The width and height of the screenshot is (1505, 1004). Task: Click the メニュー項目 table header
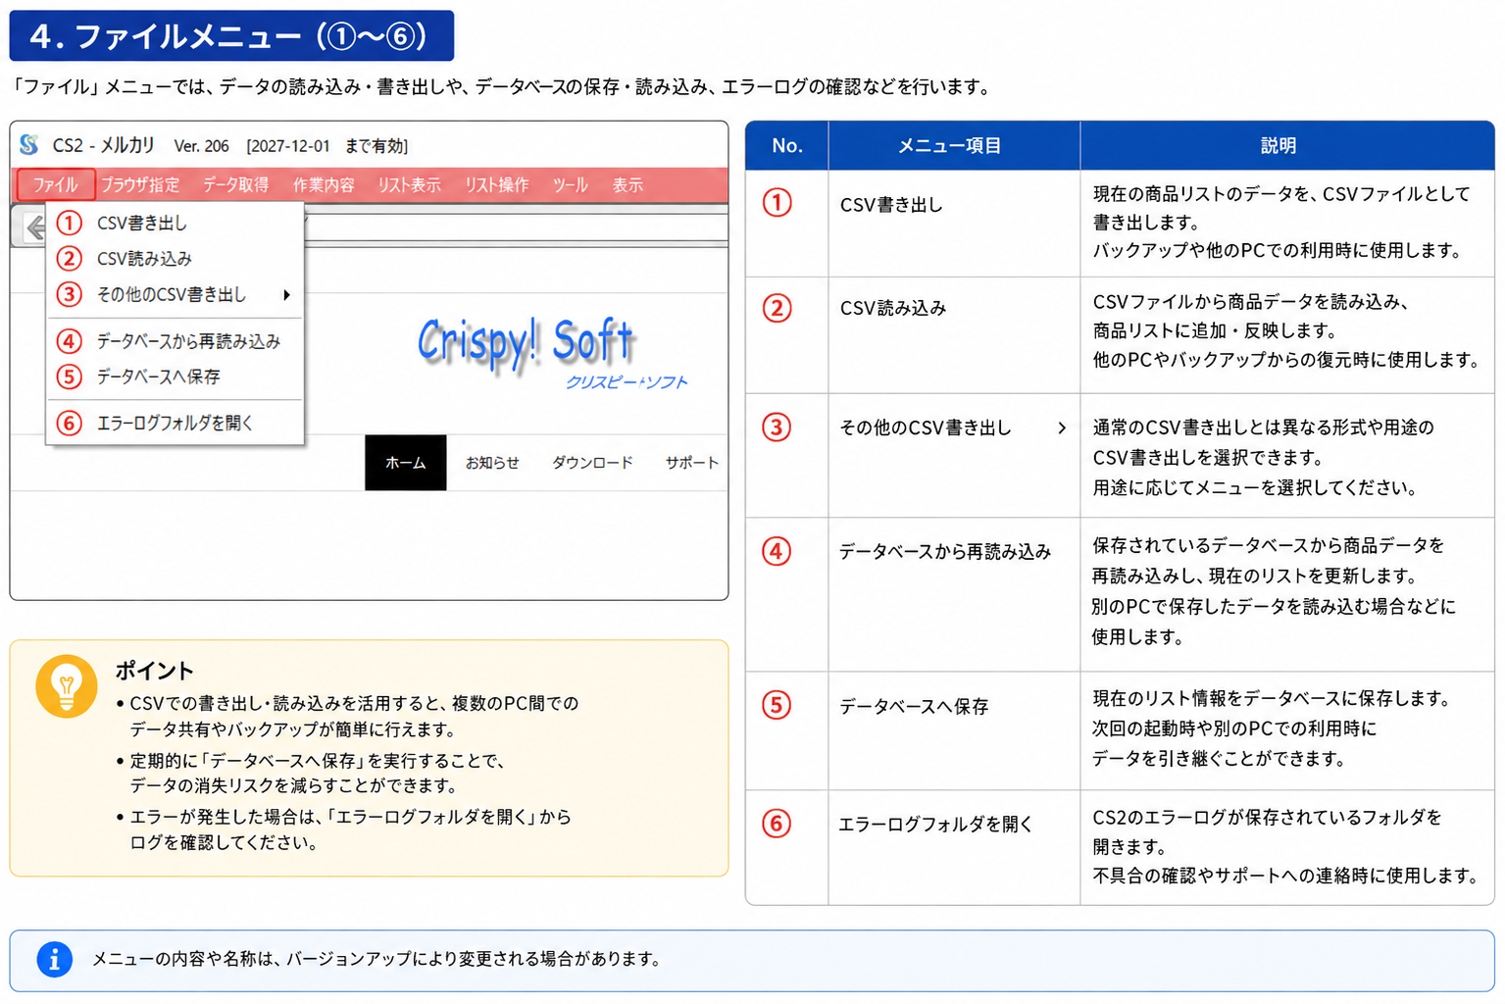pyautogui.click(x=954, y=145)
